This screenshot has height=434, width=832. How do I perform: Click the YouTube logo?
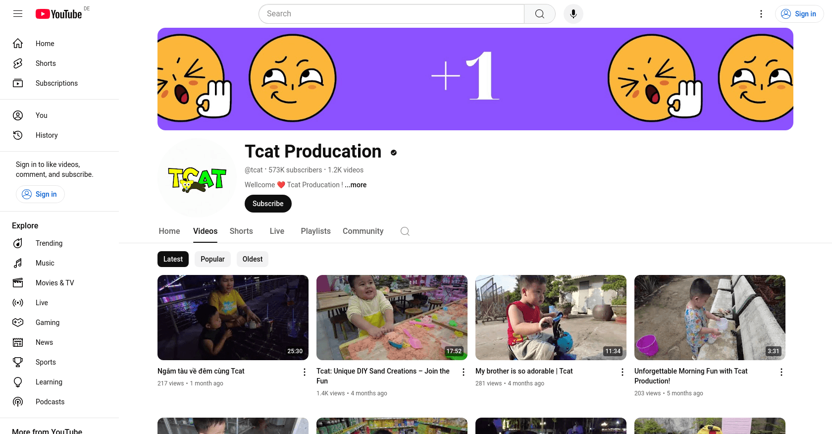[58, 14]
